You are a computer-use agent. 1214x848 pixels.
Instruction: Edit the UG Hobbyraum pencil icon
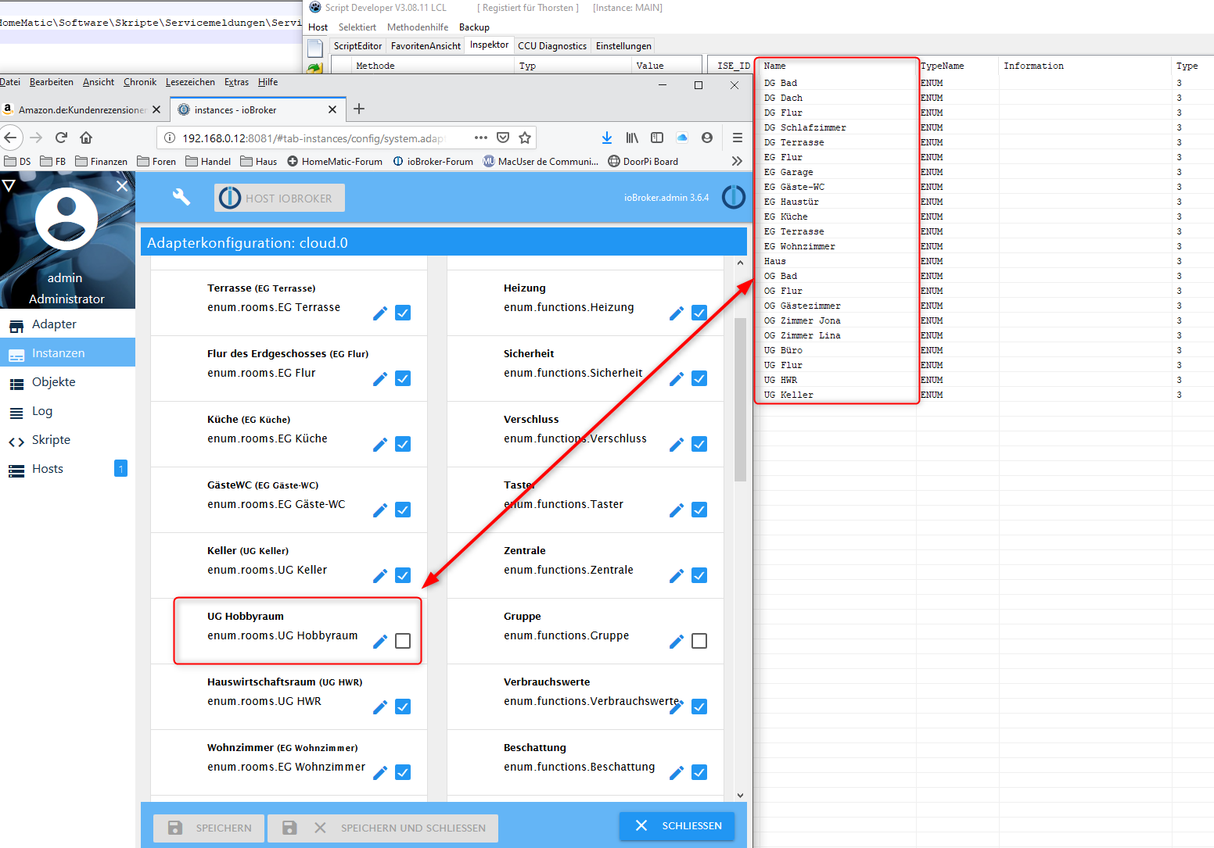click(x=380, y=642)
